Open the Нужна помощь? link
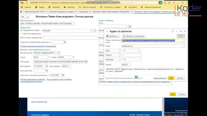Viewport: 207px width, 116px height. [x=160, y=78]
